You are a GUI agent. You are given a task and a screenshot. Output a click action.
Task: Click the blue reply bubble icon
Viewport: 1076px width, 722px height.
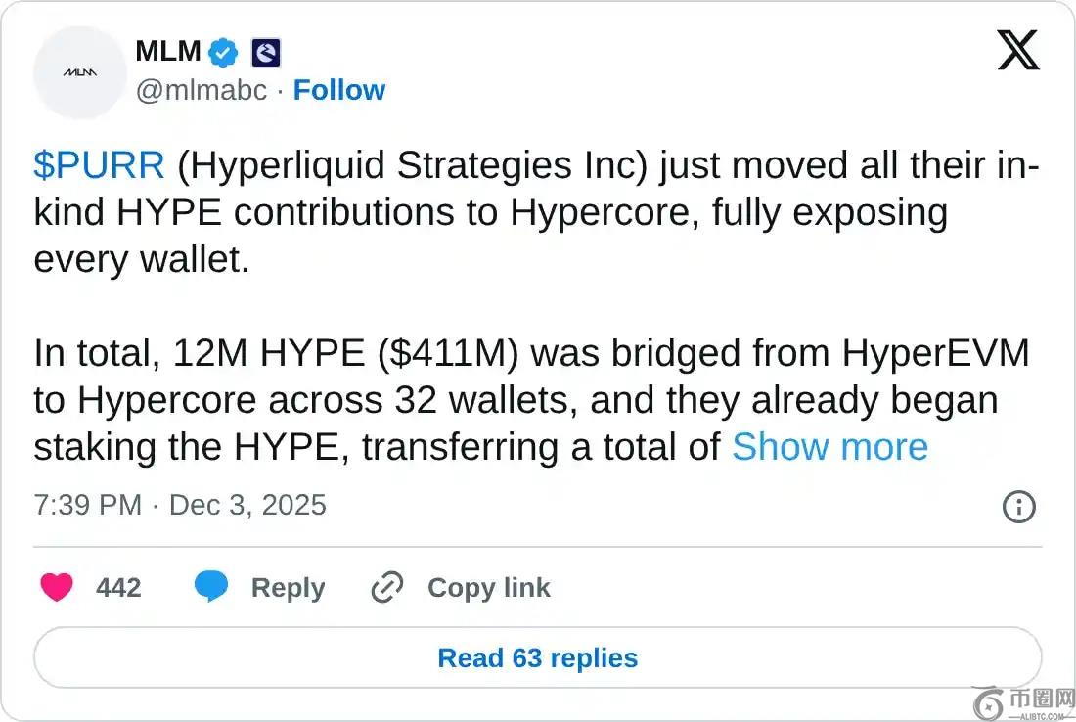click(211, 588)
